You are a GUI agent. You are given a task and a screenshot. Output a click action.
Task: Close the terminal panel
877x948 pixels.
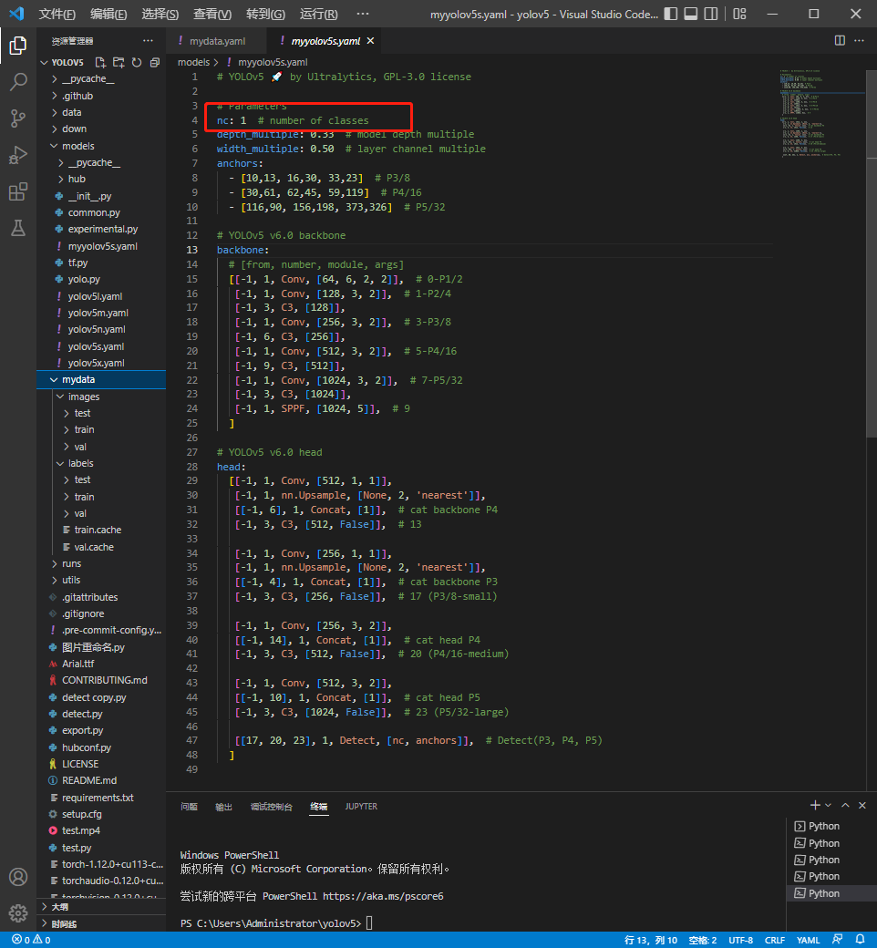(862, 805)
